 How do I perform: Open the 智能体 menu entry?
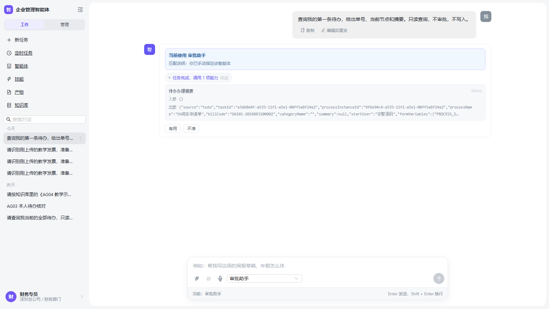pyautogui.click(x=21, y=66)
